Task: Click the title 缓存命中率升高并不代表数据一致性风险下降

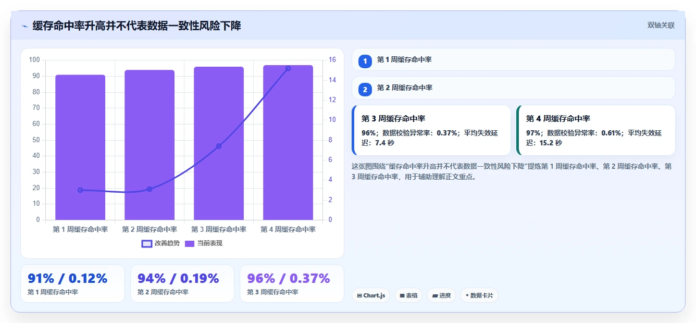Action: point(136,26)
